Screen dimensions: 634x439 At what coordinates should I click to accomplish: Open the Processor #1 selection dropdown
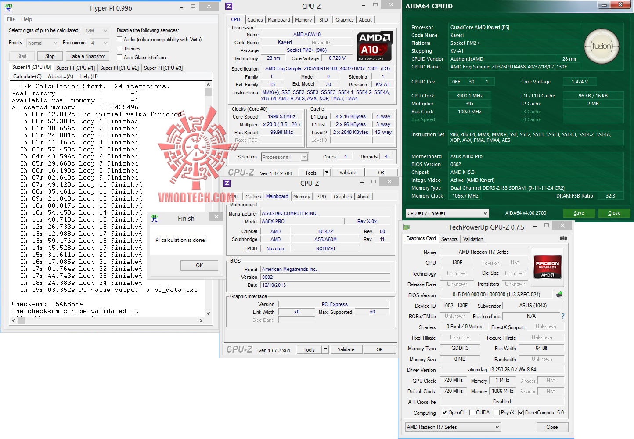point(285,157)
